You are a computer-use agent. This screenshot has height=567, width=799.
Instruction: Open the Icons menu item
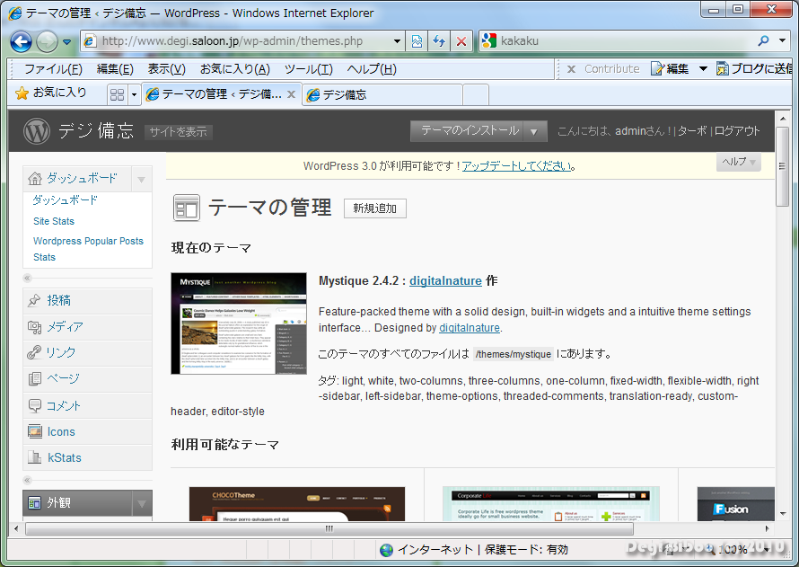pyautogui.click(x=87, y=432)
